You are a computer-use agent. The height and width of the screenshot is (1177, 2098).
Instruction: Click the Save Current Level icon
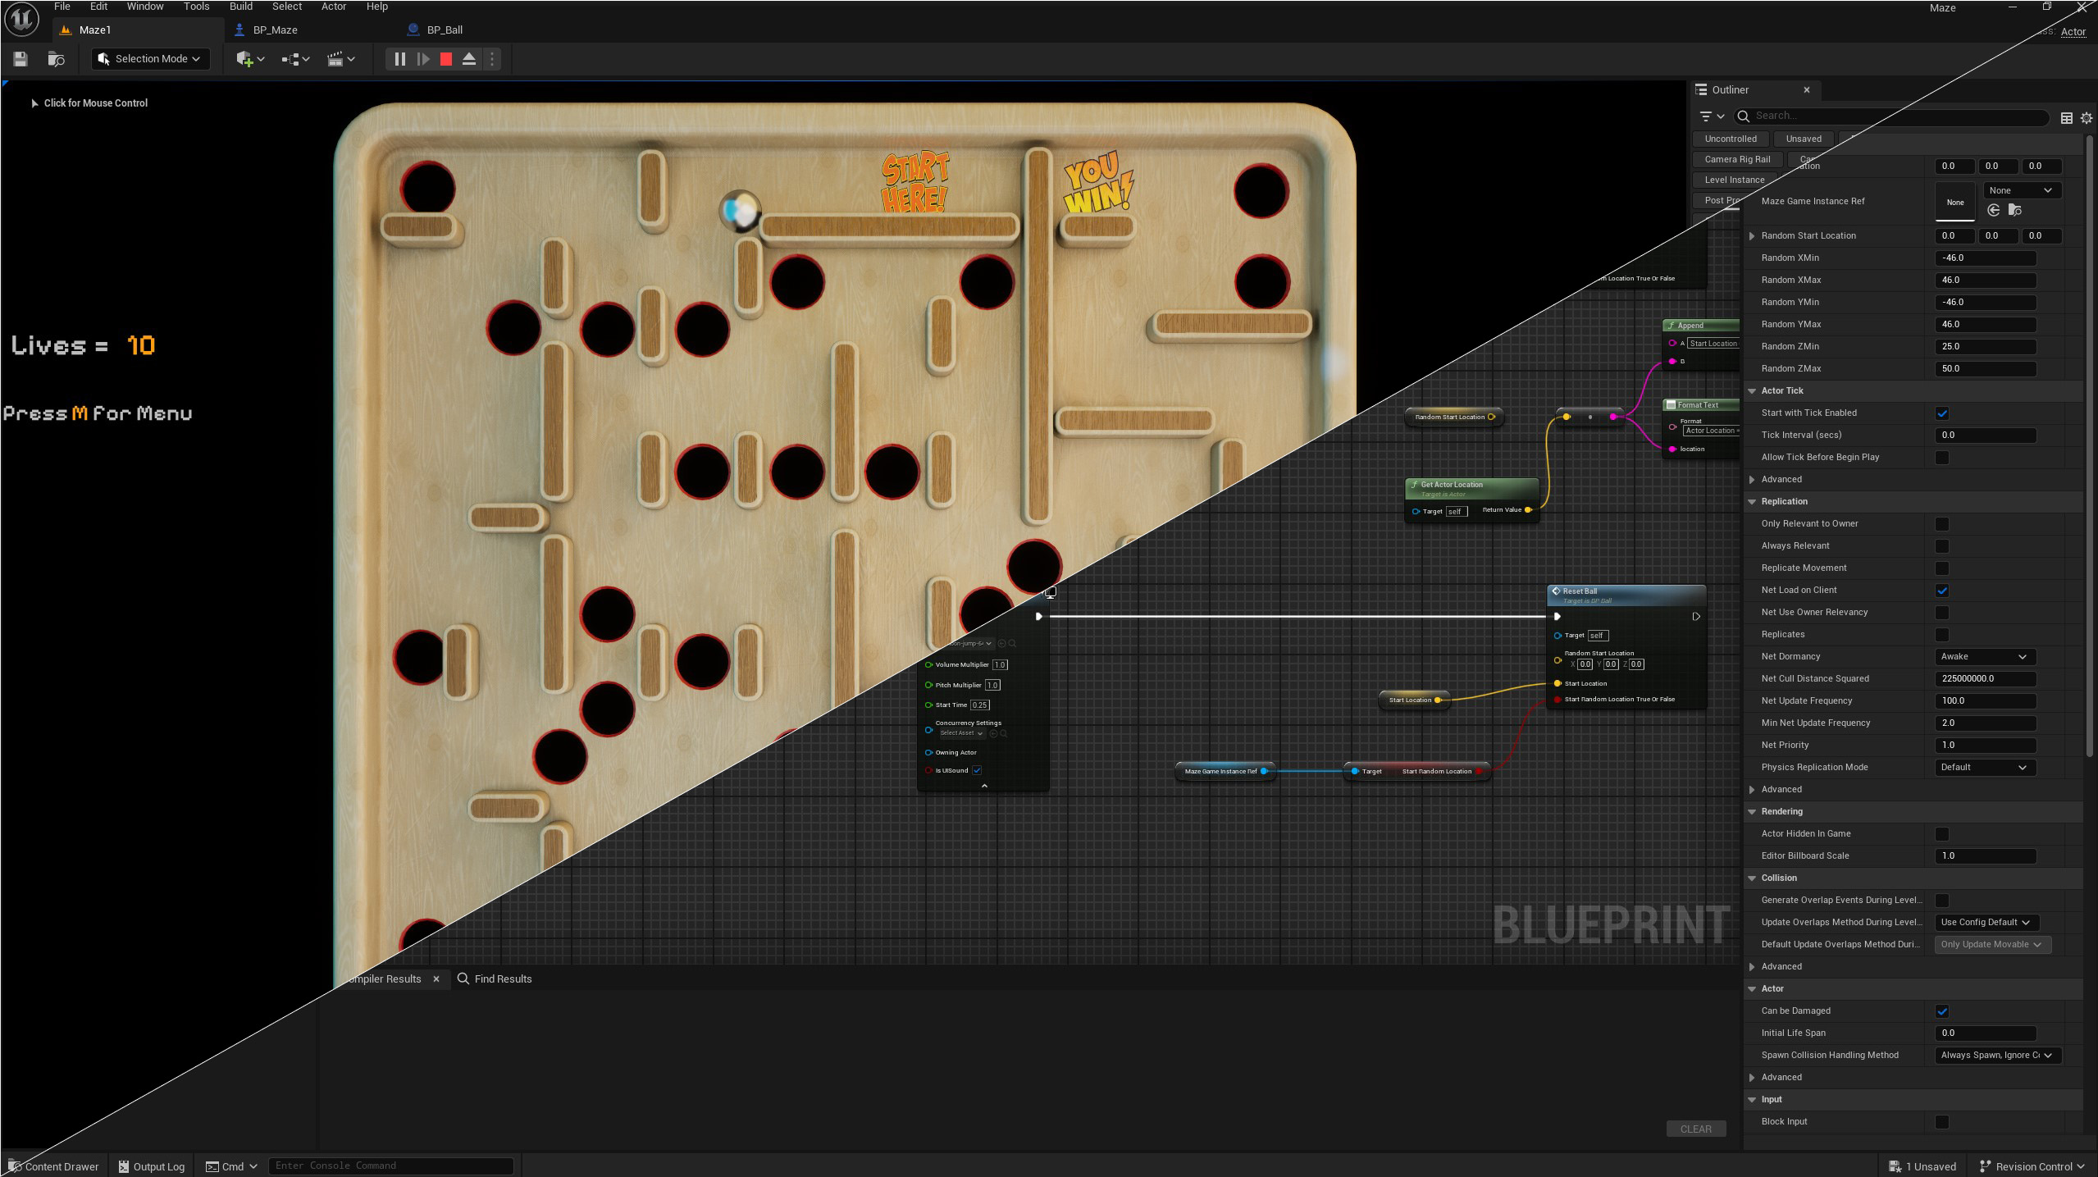(x=21, y=59)
